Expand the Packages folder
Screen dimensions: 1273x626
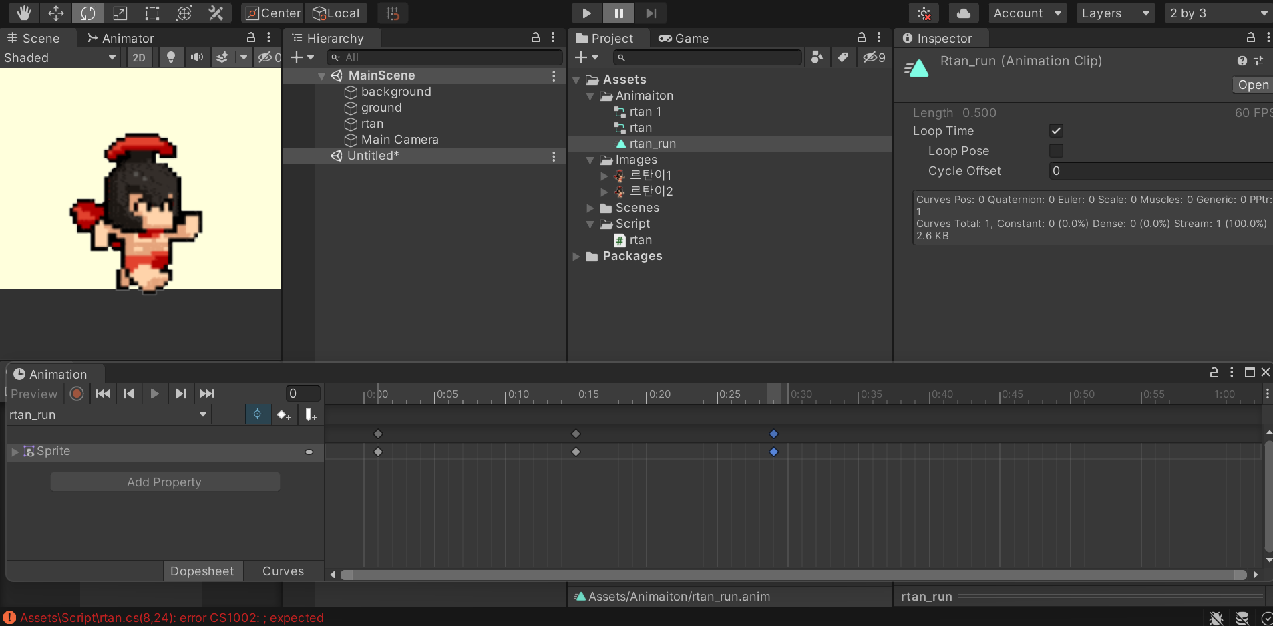click(576, 257)
